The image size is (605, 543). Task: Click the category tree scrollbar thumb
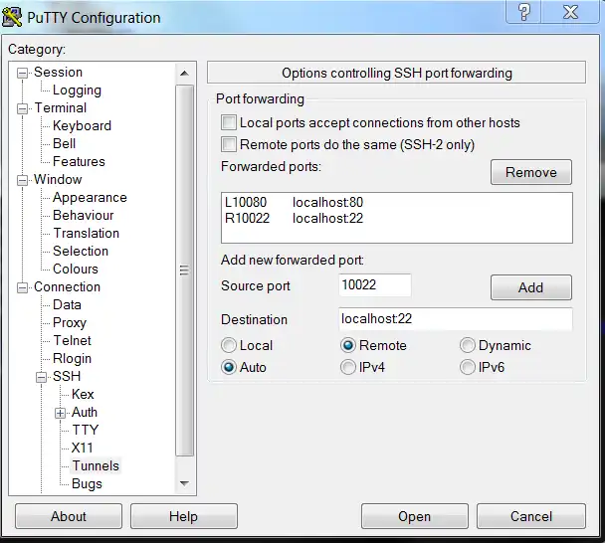184,271
